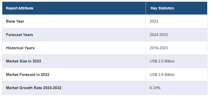Select the Historical Years label cell

point(74,48)
